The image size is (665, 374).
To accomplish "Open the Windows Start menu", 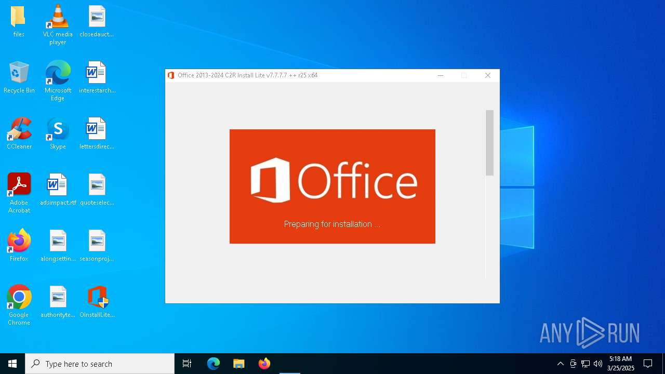I will (x=12, y=364).
